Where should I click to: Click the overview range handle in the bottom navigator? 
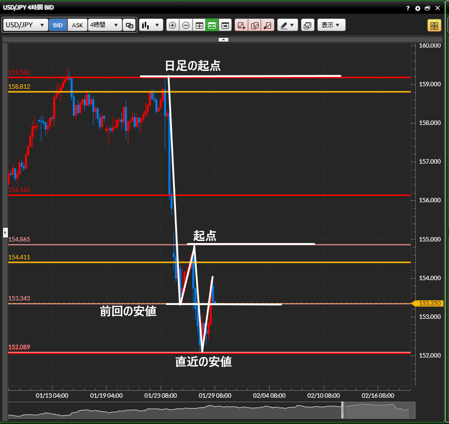(342, 410)
